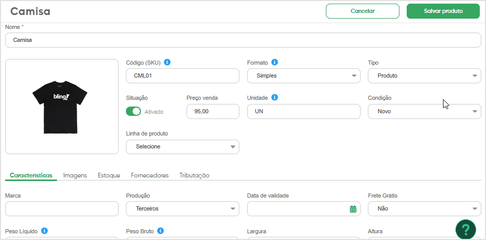Click the Nome field containing Camisa

coord(243,40)
